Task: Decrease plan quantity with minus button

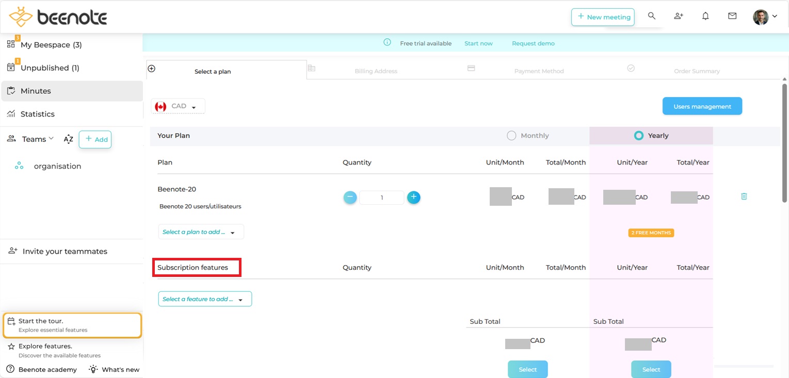Action: [350, 197]
